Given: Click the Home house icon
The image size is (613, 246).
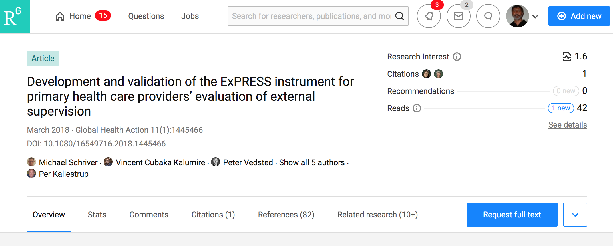Looking at the screenshot, I should tap(60, 16).
